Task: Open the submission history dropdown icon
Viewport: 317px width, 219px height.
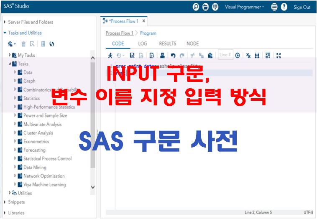Action: pyautogui.click(x=120, y=55)
